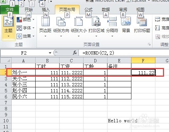Expand the arrow under 分隔符
The width and height of the screenshot is (169, 132).
pyautogui.click(x=112, y=36)
